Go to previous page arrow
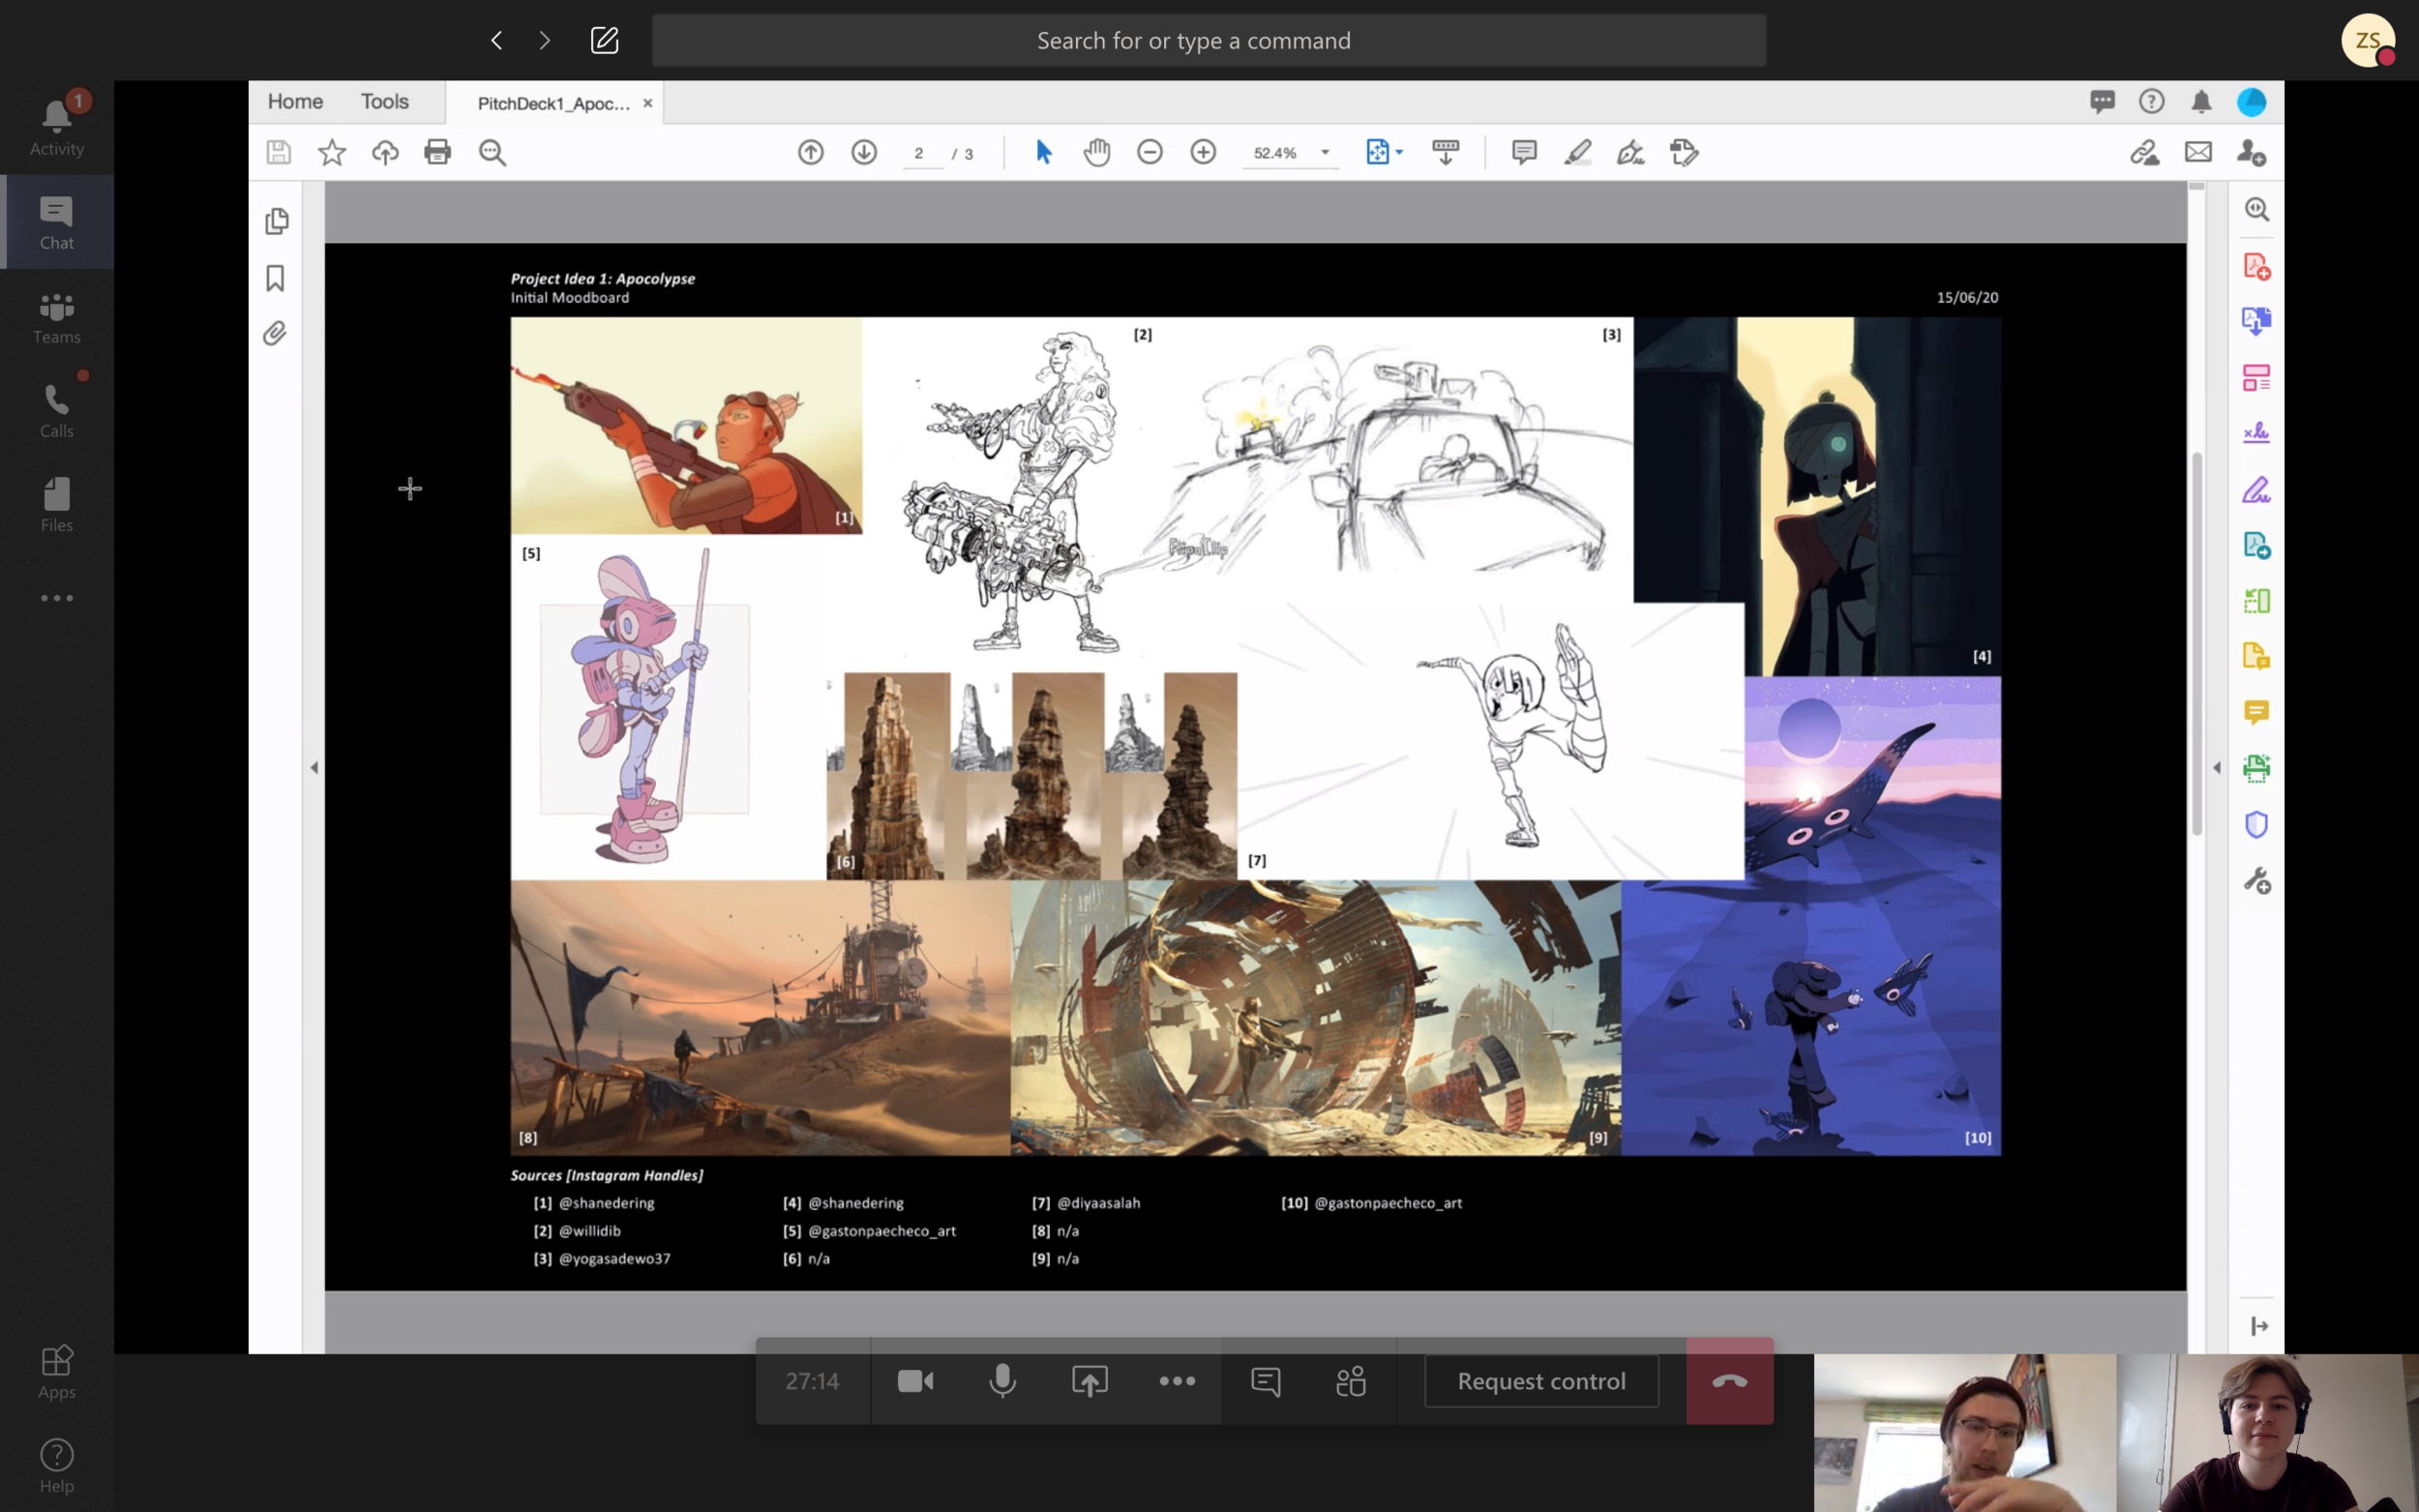The image size is (2419, 1512). pos(811,152)
